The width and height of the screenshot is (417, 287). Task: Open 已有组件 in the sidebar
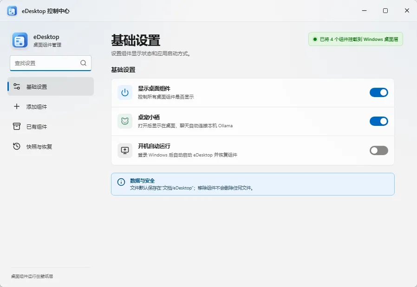point(51,126)
